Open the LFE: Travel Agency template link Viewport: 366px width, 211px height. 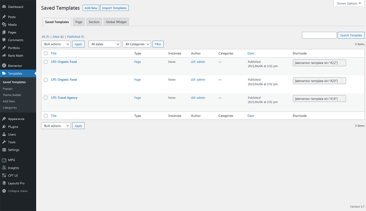point(64,98)
